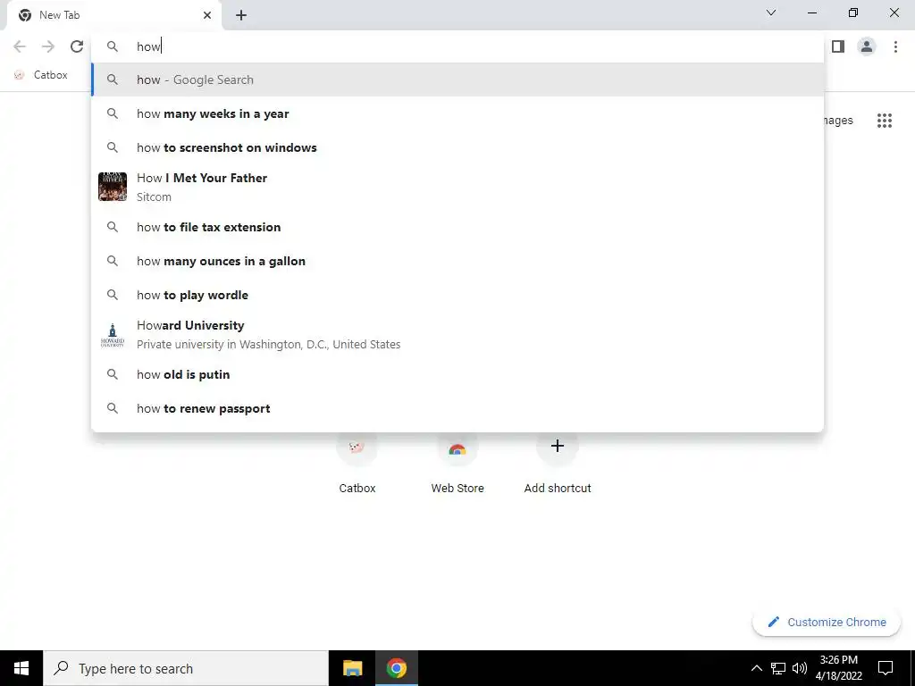Pick 'how many weeks in a year' suggestion
Screen dimensions: 915x686
point(457,113)
